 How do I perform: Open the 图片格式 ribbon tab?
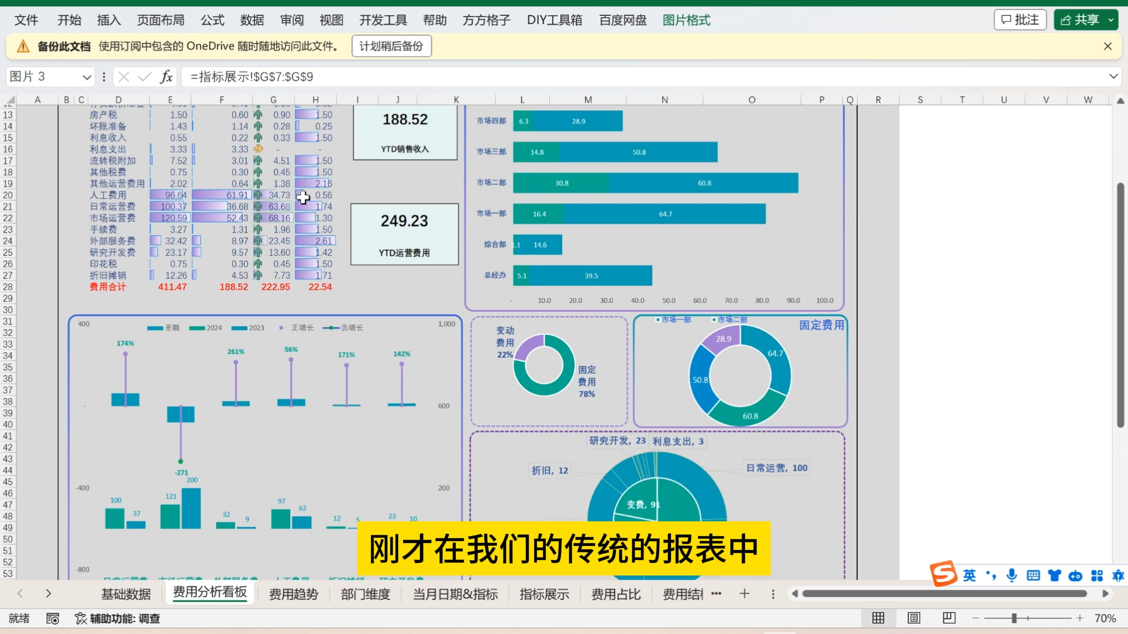686,20
